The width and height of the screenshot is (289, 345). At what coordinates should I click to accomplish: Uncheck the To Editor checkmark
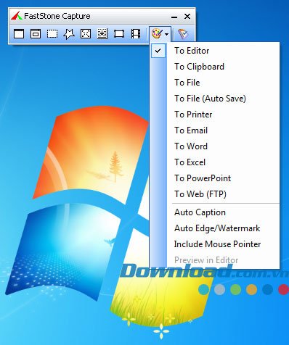(x=158, y=51)
